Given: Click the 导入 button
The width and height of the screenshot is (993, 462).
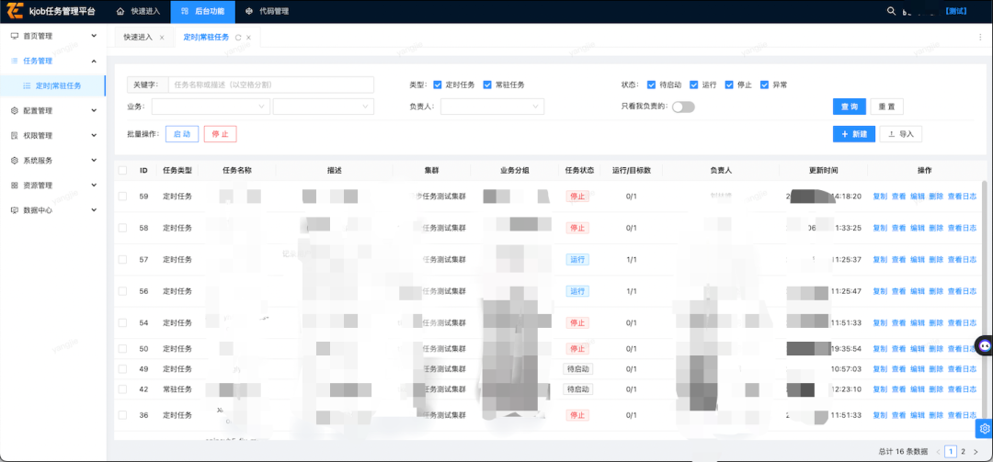Looking at the screenshot, I should 900,134.
